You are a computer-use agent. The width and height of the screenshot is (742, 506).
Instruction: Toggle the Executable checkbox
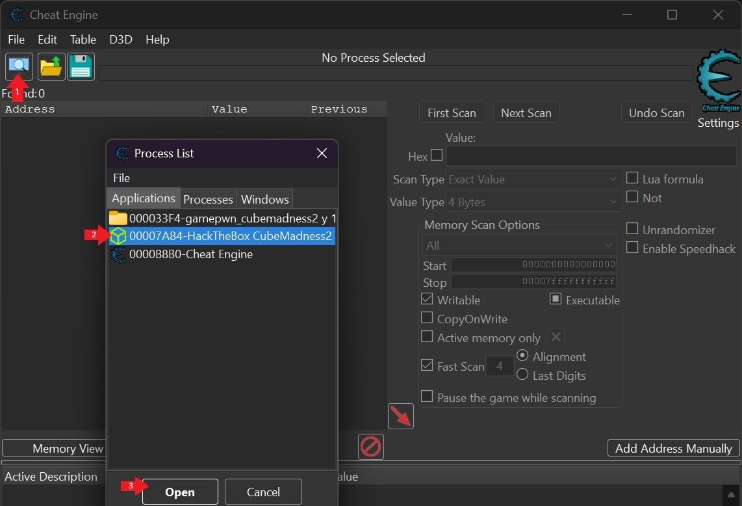click(x=556, y=299)
